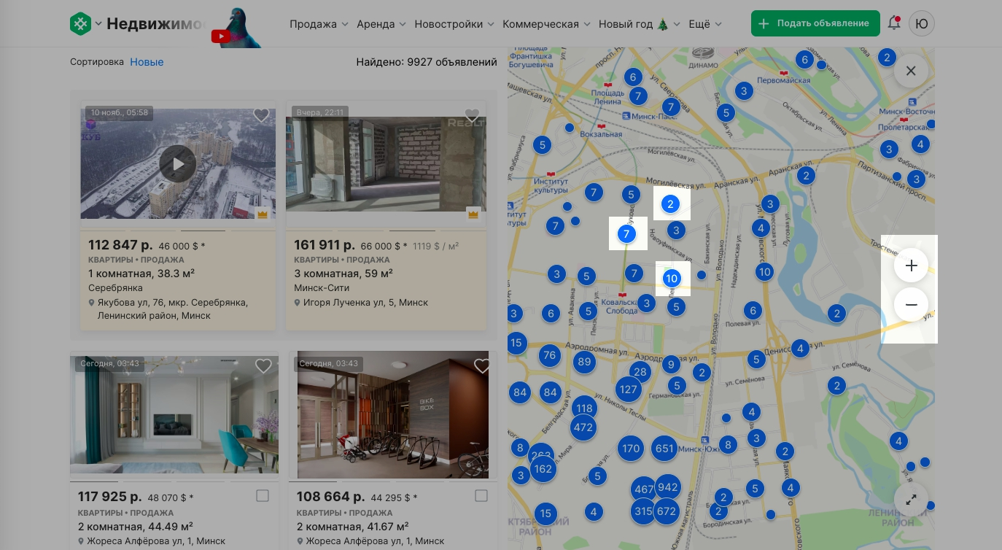This screenshot has width=1002, height=550.
Task: Open the notifications bell
Action: click(x=894, y=23)
